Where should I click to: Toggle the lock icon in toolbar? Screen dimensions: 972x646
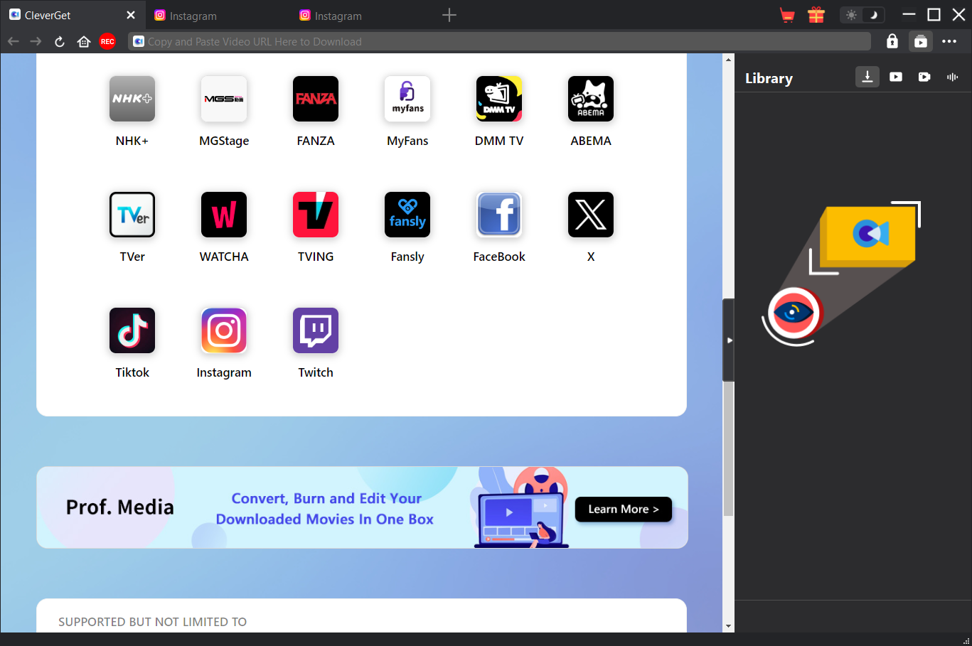pyautogui.click(x=892, y=42)
